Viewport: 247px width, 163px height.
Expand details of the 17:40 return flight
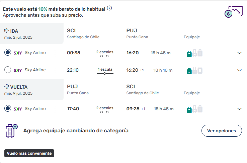coord(239,109)
